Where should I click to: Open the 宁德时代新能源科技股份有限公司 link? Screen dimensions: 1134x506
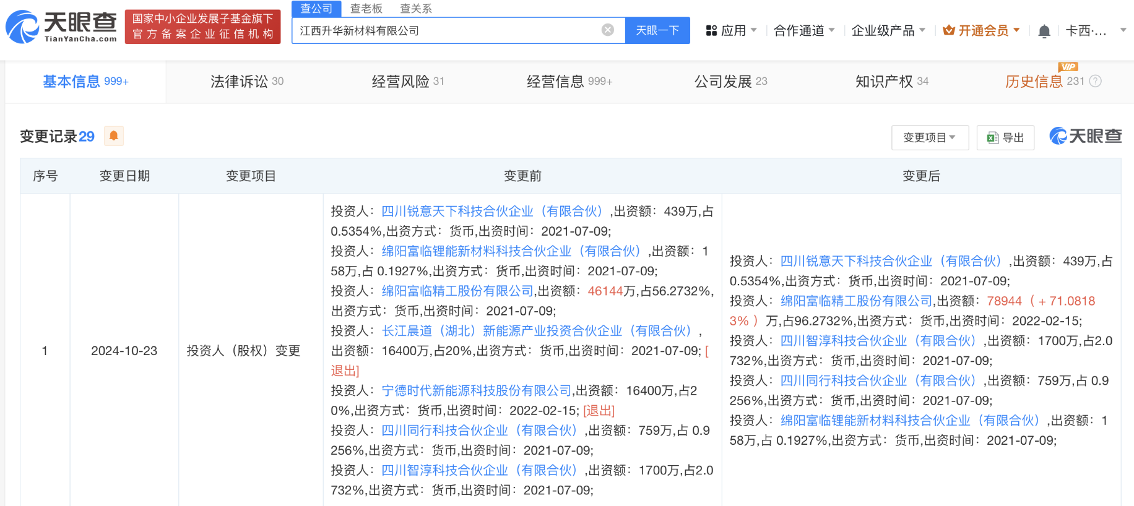[476, 390]
